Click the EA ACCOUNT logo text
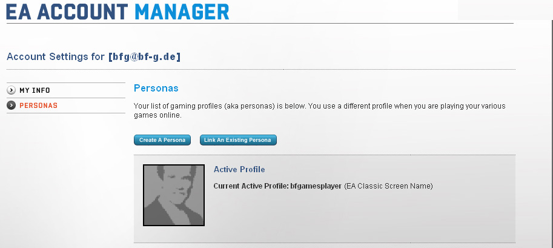Screen dimensions: 553x248 pyautogui.click(x=67, y=12)
